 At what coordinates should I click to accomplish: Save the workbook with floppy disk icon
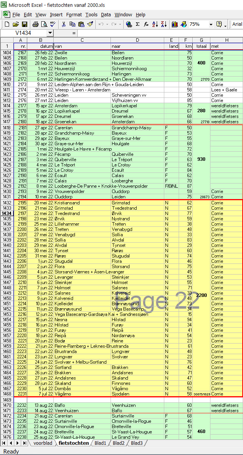click(24, 24)
